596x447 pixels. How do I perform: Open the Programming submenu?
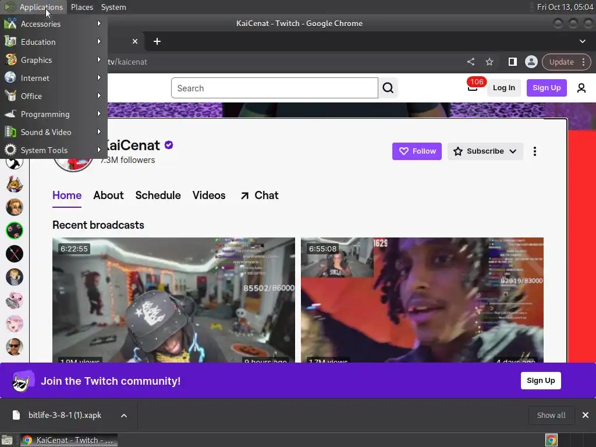54,114
